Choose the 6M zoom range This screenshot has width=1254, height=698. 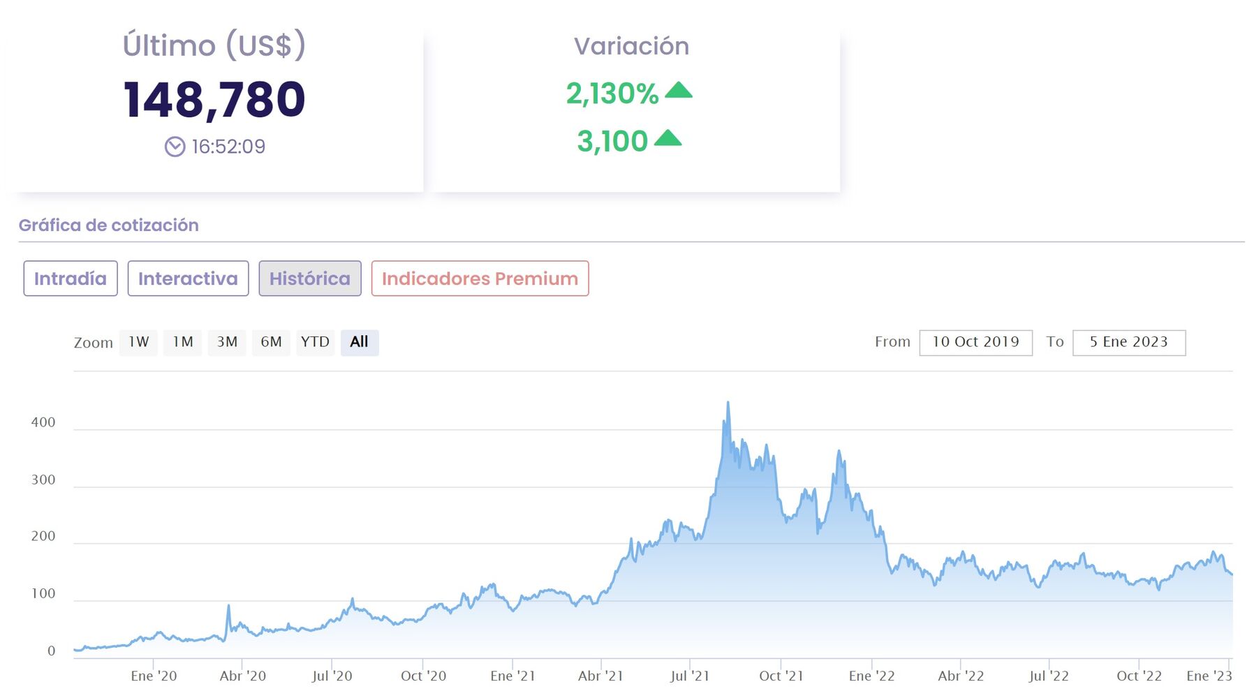[x=271, y=342]
